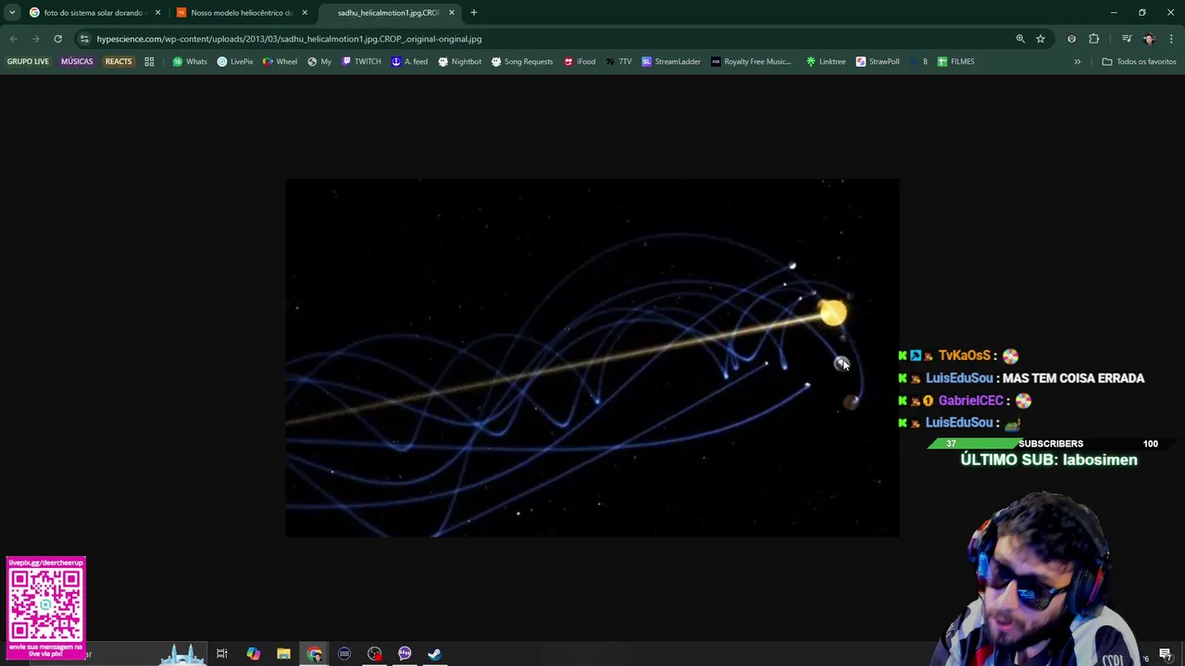The height and width of the screenshot is (666, 1185).
Task: Open the REACTS bookmark folder
Action: pyautogui.click(x=118, y=62)
